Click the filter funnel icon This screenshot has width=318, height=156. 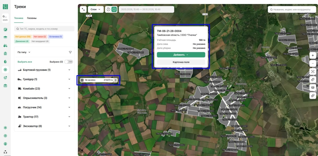[x=70, y=52]
